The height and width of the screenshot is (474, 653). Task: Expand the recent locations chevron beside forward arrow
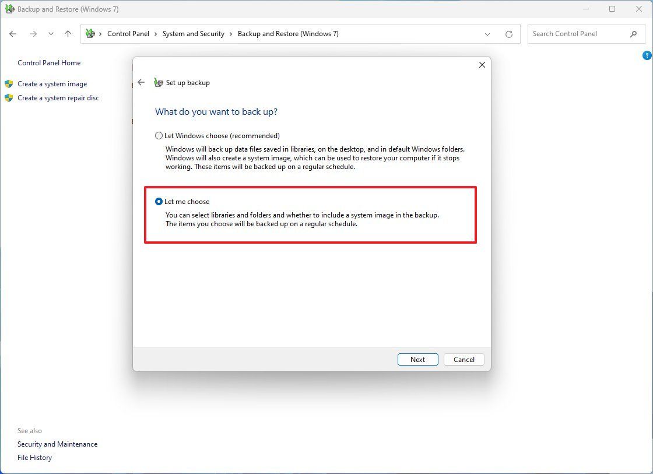click(x=51, y=34)
